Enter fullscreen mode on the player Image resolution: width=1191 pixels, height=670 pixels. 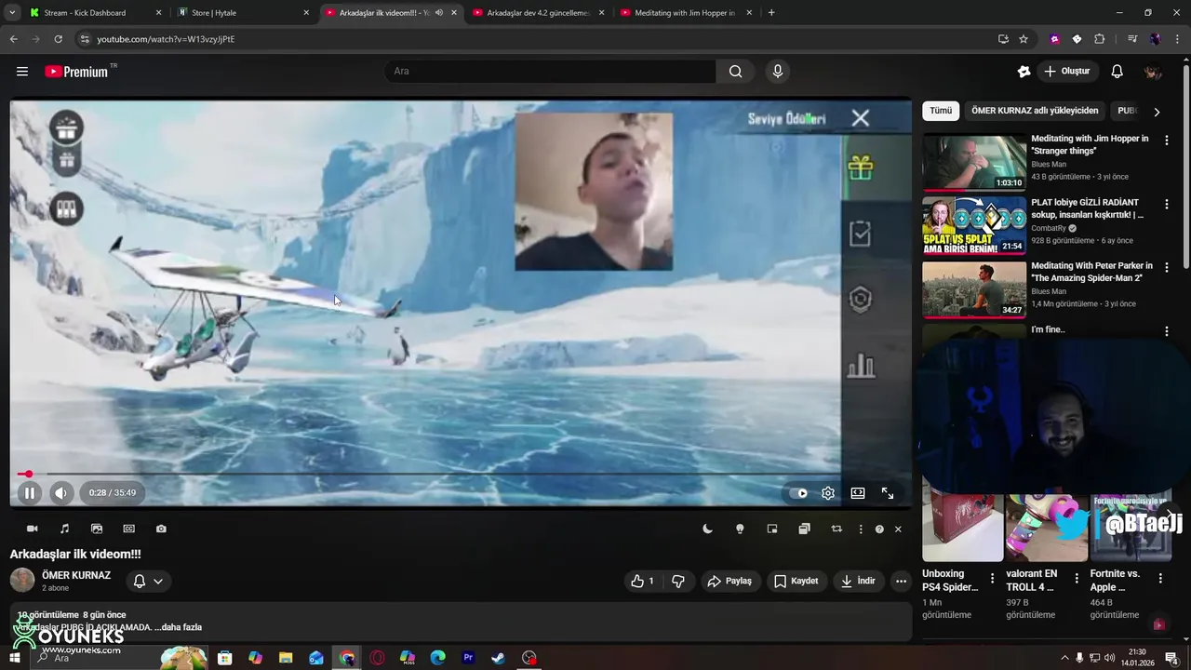(888, 493)
